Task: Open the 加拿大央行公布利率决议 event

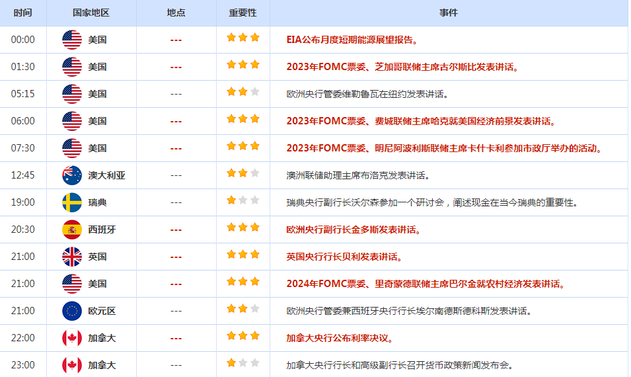Action: [340, 338]
